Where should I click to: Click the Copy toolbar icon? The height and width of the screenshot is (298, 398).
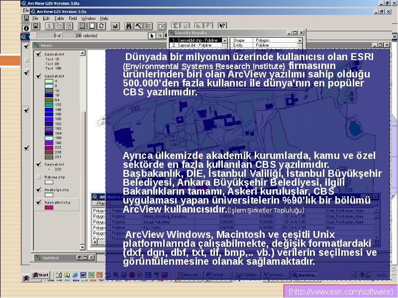pyautogui.click(x=59, y=26)
